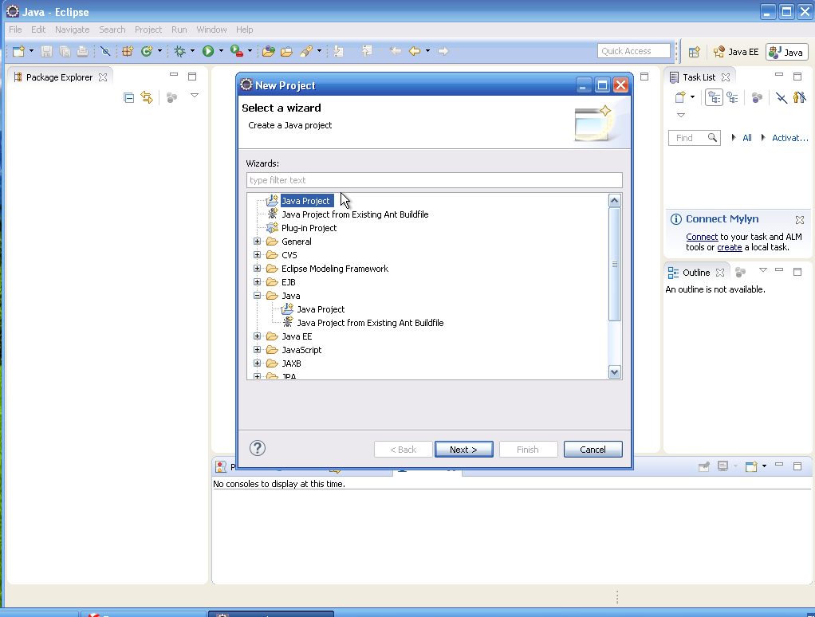Image resolution: width=815 pixels, height=617 pixels.
Task: Click the Connect link in Connect Mylyn
Action: coord(702,237)
